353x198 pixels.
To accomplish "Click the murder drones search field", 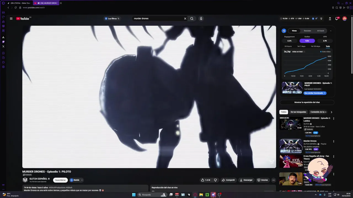I will click(158, 19).
